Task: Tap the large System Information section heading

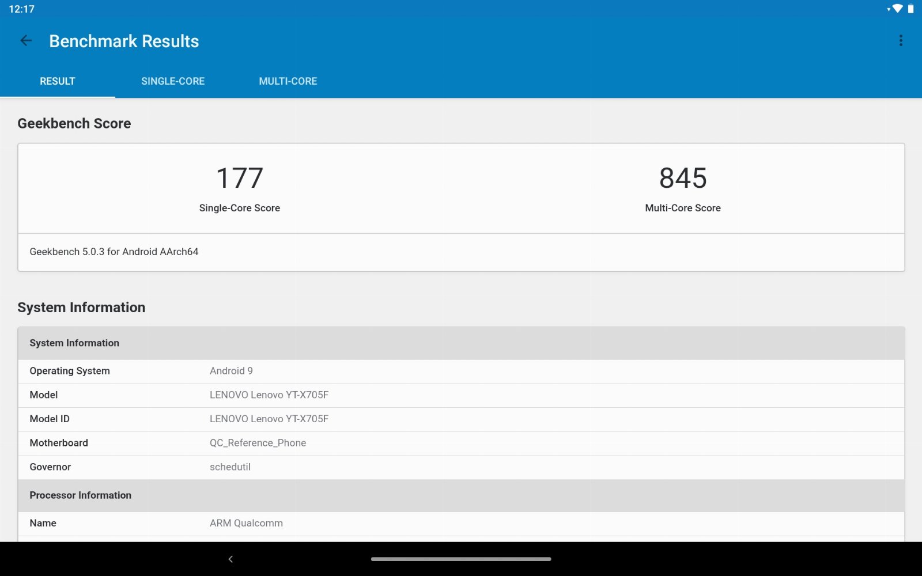Action: tap(81, 308)
